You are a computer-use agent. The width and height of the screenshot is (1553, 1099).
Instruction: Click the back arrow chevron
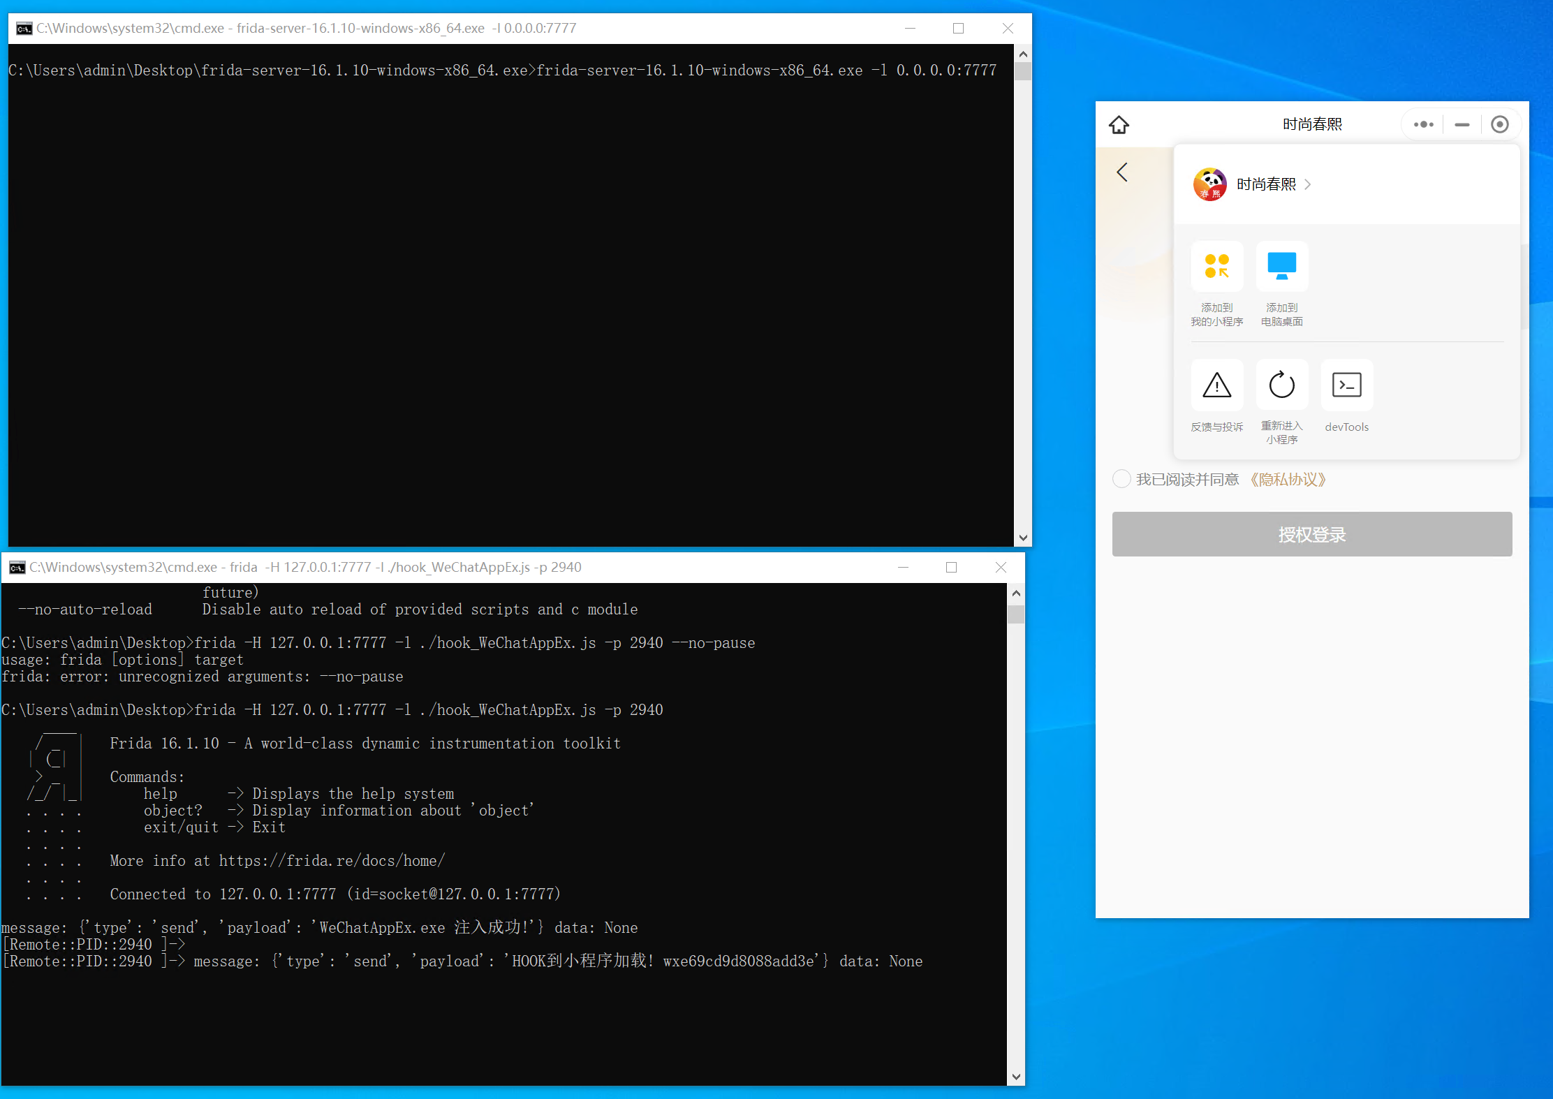[x=1122, y=172]
